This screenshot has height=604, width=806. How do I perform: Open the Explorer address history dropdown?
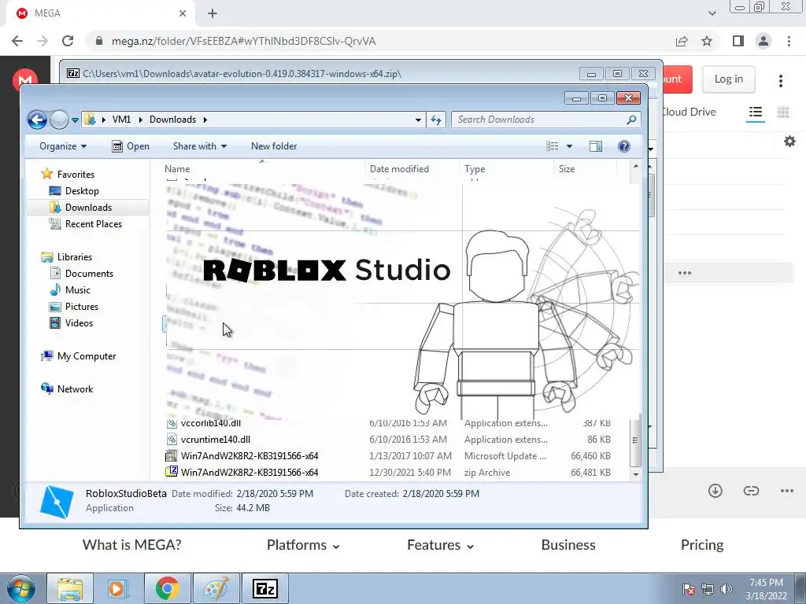(418, 120)
